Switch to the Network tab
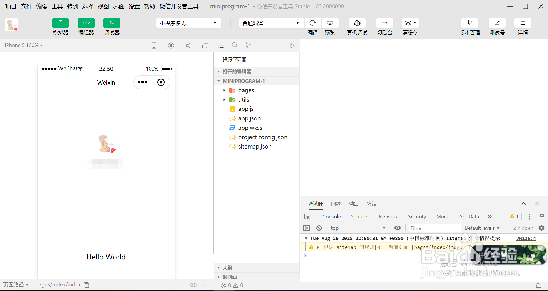Screen dimensions: 548x291 [x=388, y=216]
